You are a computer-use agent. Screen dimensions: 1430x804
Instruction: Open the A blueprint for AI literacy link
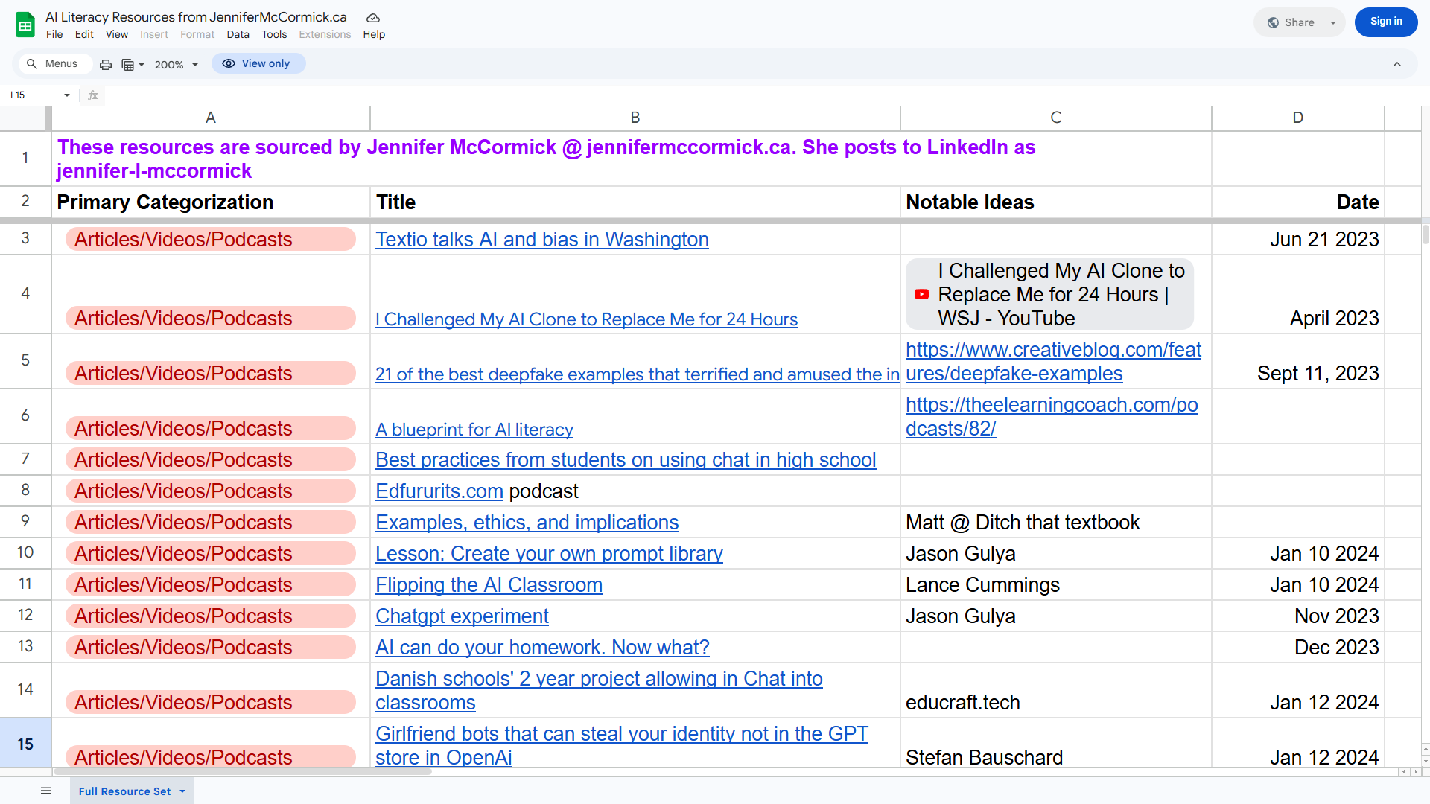[x=474, y=430]
